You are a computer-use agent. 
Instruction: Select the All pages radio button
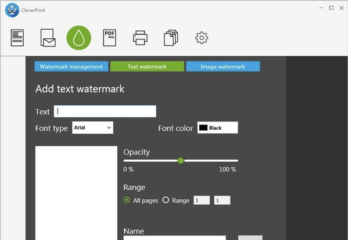pos(127,200)
